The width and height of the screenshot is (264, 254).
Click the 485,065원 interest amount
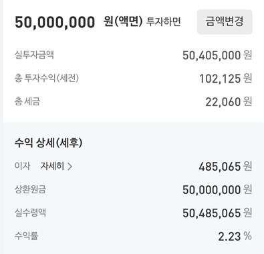225,167
